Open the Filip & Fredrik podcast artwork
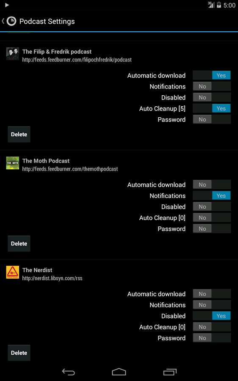The width and height of the screenshot is (238, 381). (x=12, y=54)
